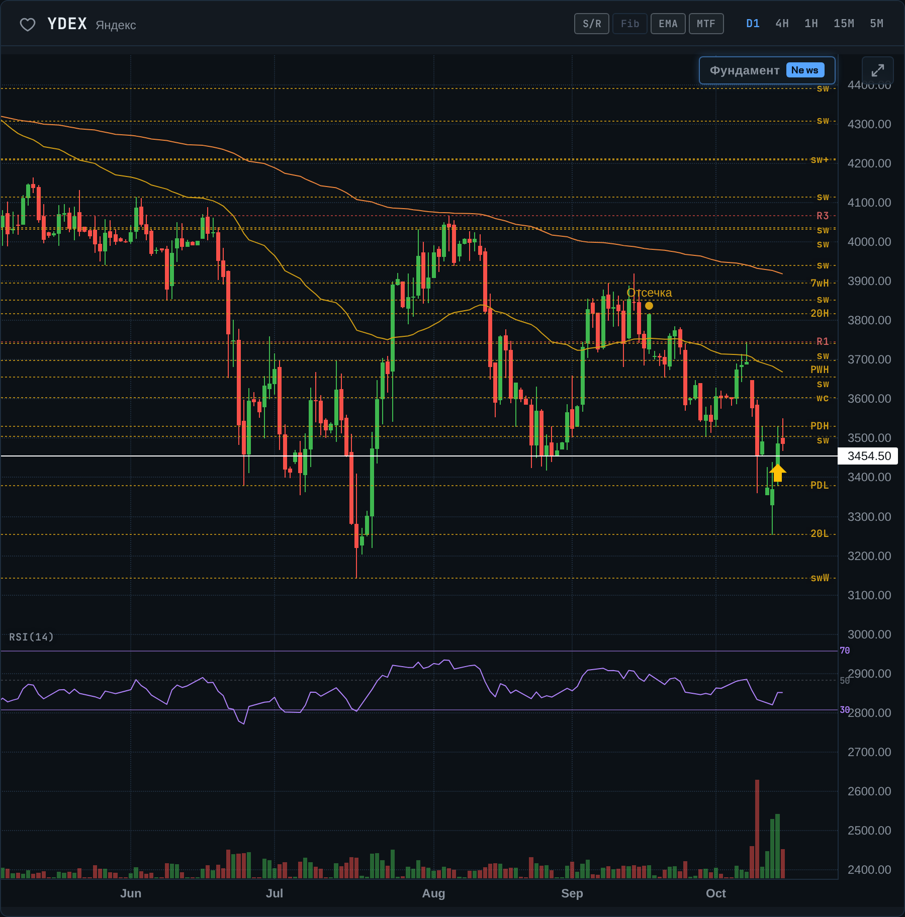This screenshot has width=905, height=917.
Task: Click the PDL level label
Action: click(x=820, y=485)
